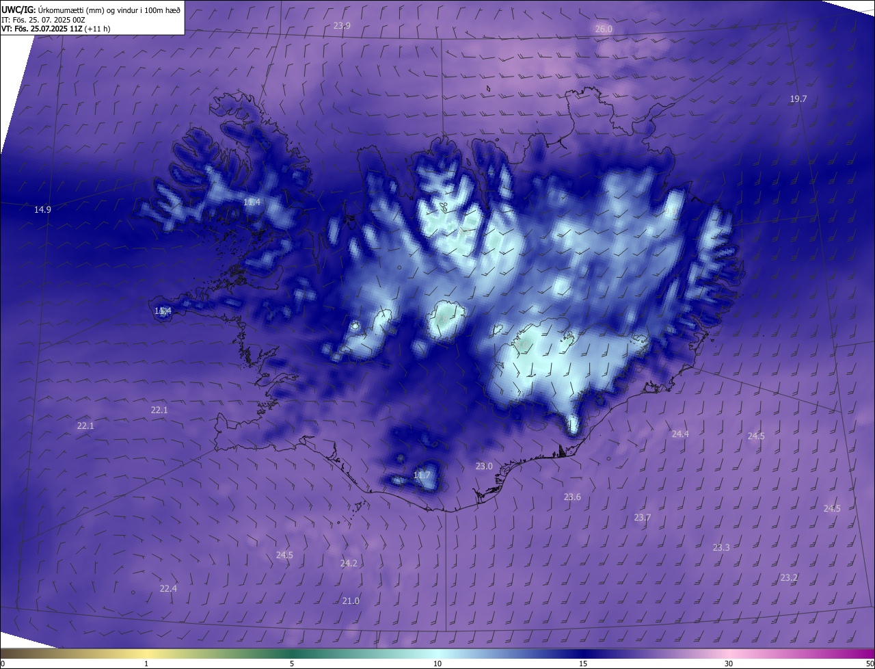Click the "22.4" value label on the map
This screenshot has width=875, height=669.
(x=168, y=589)
